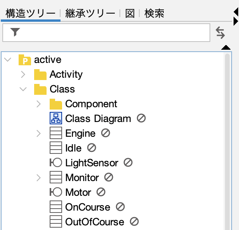Click the Activity folder icon

40,75
